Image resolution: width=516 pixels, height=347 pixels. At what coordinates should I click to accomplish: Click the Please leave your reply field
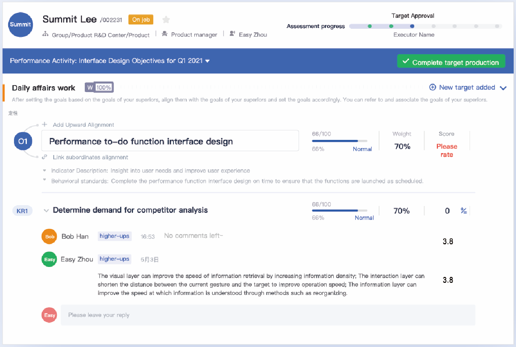coord(268,315)
